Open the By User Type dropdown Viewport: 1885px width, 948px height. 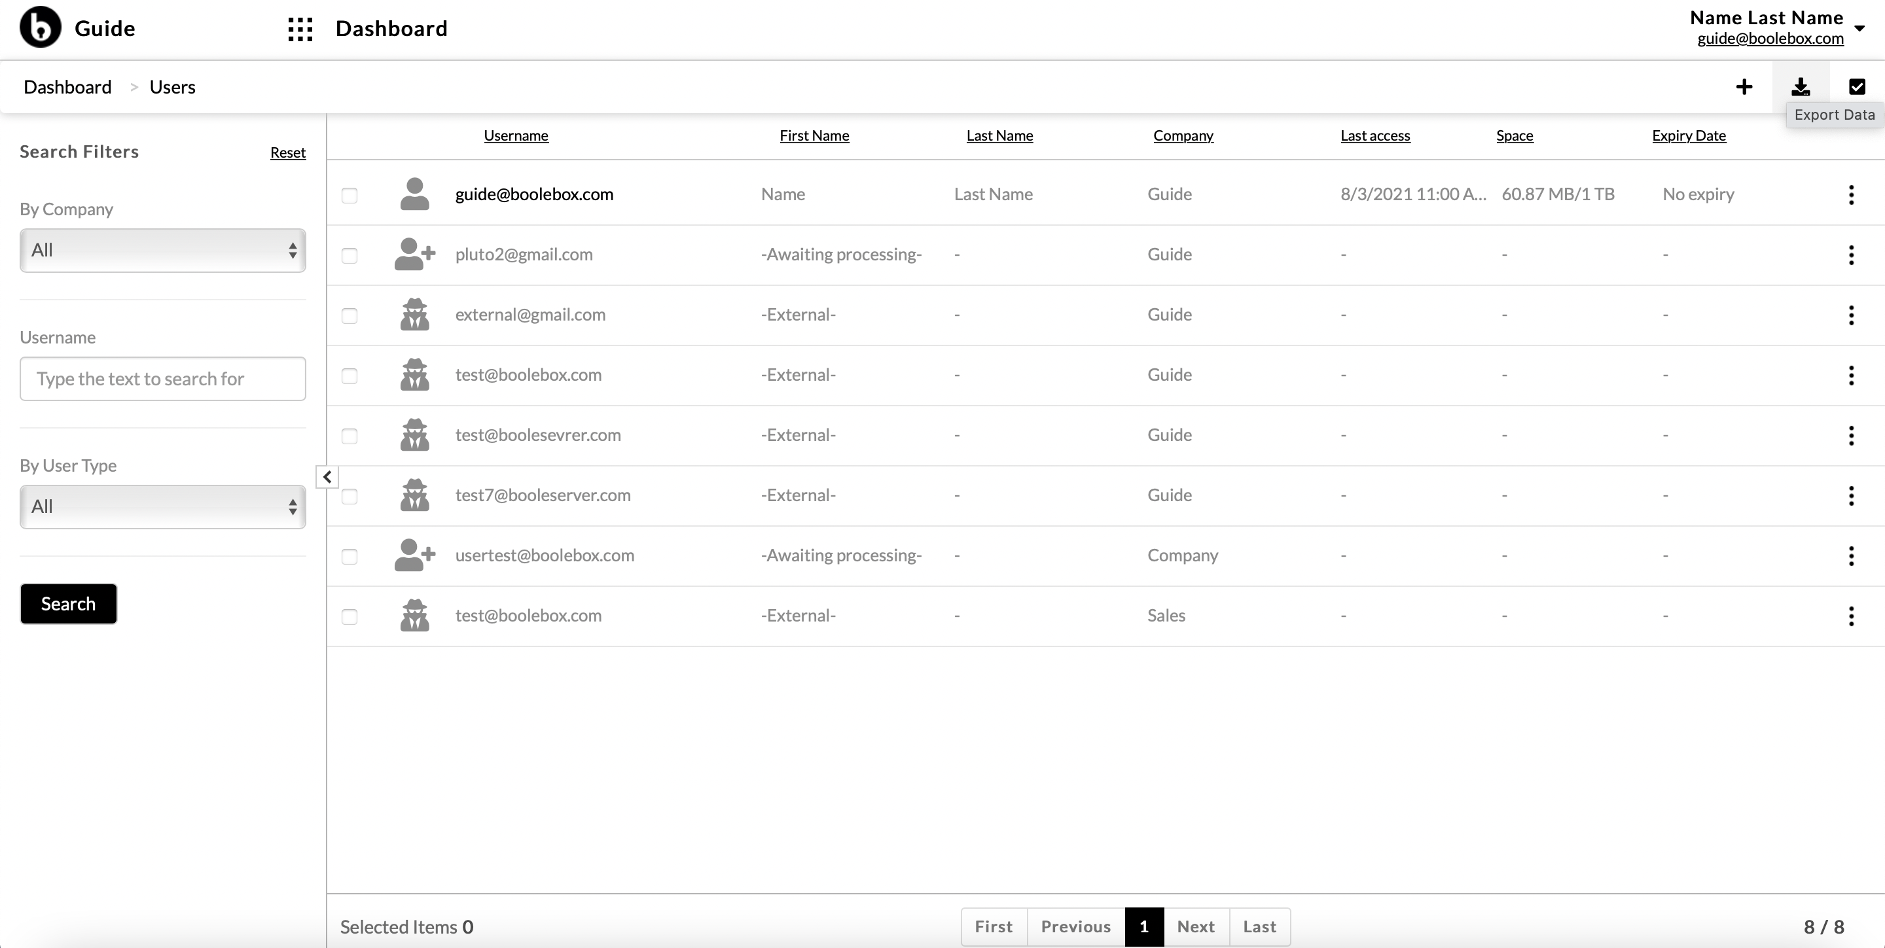point(162,506)
